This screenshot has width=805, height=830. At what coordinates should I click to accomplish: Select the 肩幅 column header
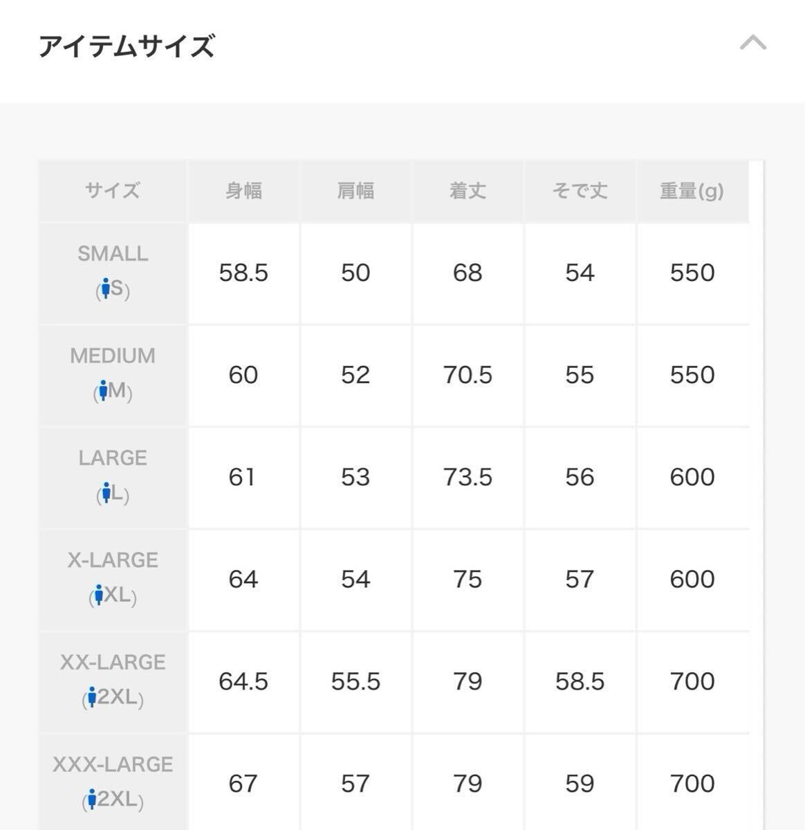click(355, 191)
